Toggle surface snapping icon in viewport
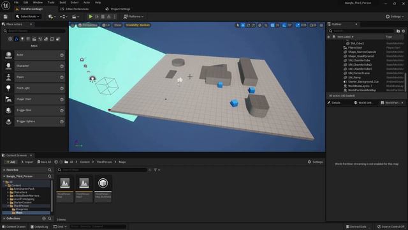The height and width of the screenshot is (230, 408). pos(266,26)
